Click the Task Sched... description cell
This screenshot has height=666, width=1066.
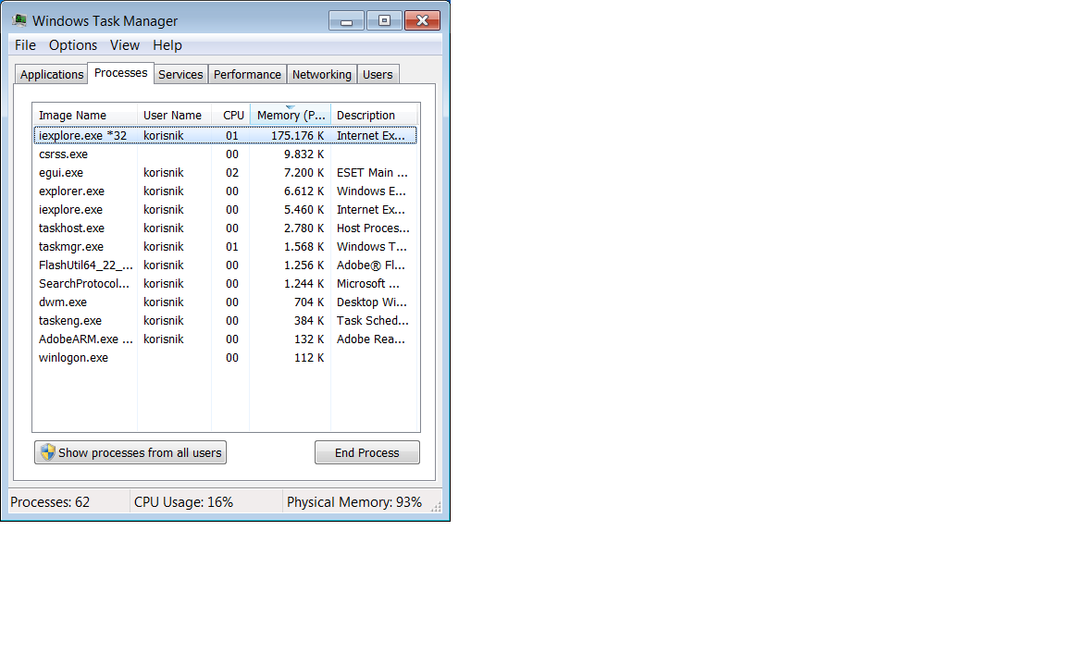point(373,321)
